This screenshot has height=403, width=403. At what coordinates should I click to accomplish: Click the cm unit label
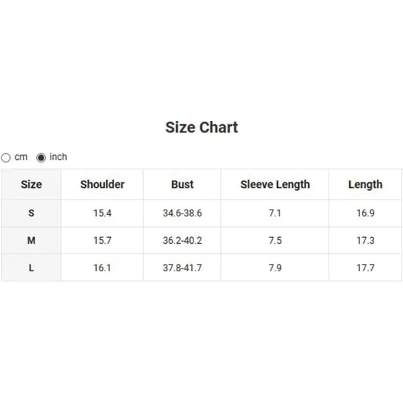coord(21,156)
